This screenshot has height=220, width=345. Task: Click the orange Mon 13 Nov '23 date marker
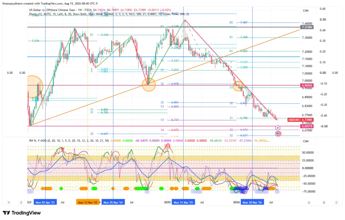tap(88, 202)
